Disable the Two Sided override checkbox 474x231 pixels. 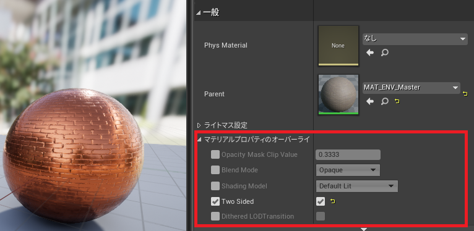tap(215, 201)
